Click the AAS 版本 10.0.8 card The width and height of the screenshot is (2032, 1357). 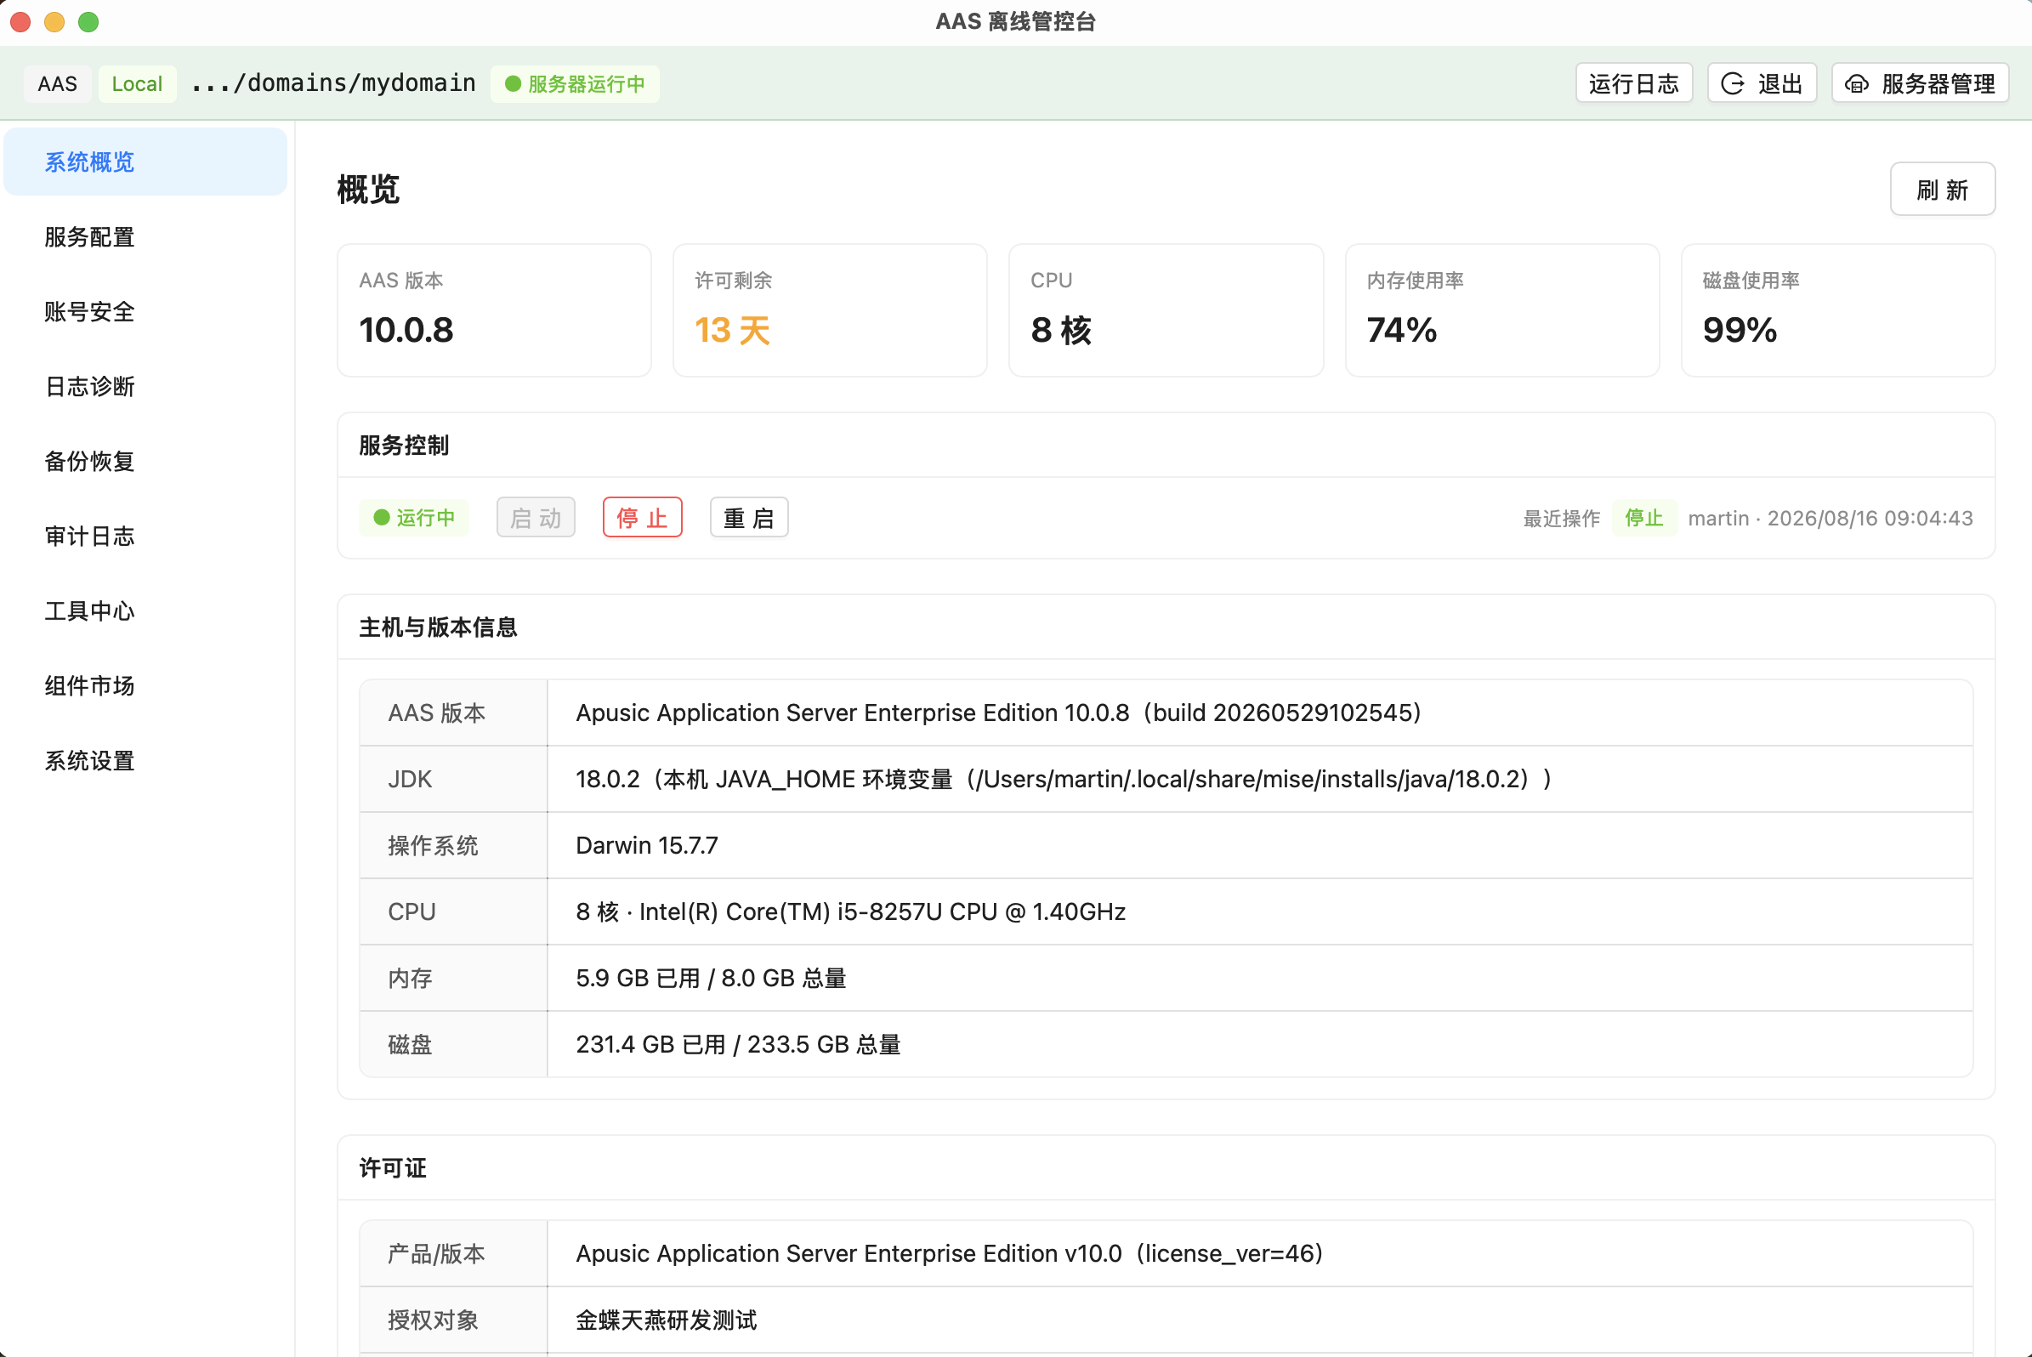tap(494, 310)
